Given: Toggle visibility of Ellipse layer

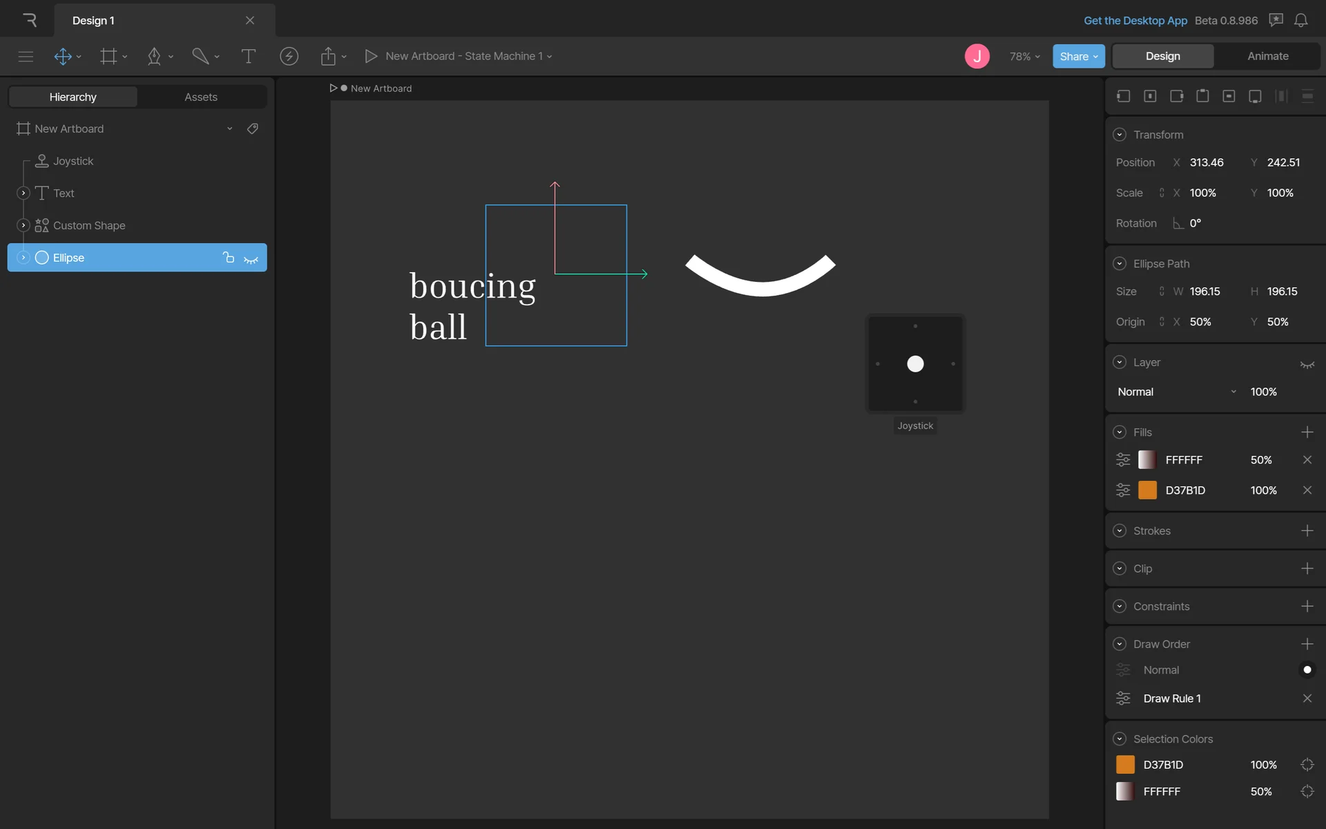Looking at the screenshot, I should (x=251, y=258).
